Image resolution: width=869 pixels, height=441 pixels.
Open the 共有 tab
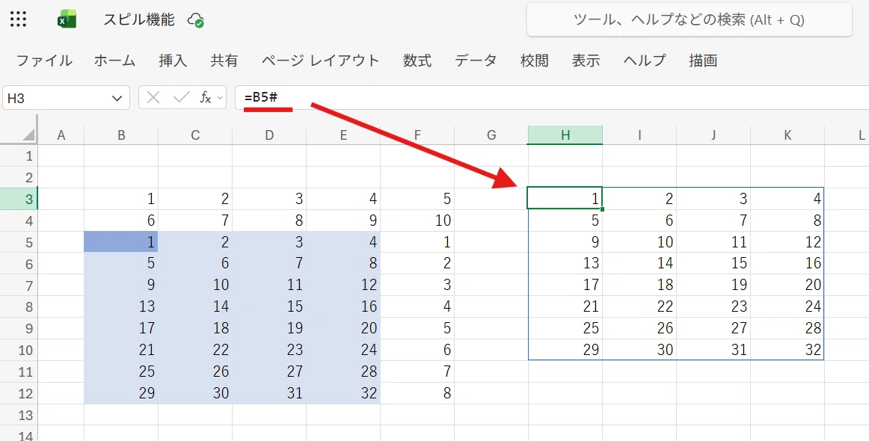tap(224, 61)
